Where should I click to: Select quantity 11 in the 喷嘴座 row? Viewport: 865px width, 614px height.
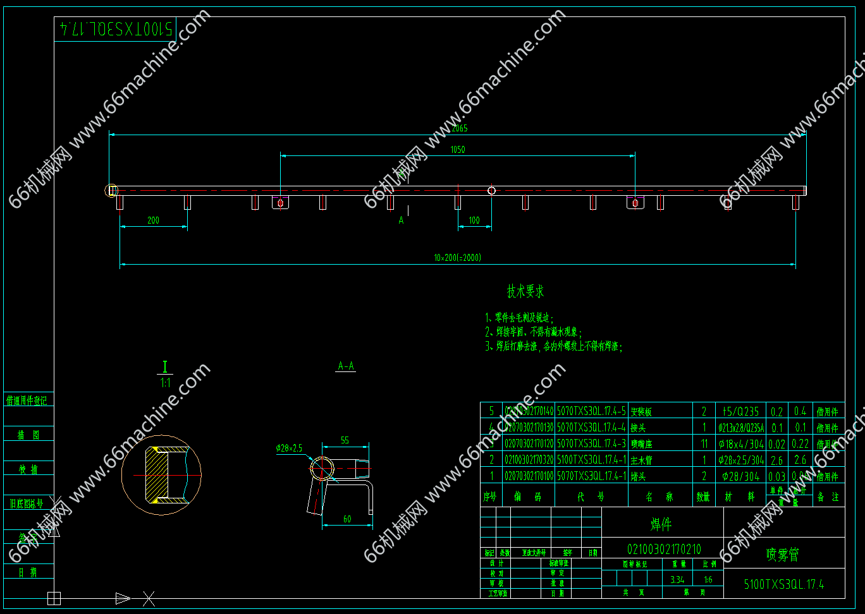704,444
